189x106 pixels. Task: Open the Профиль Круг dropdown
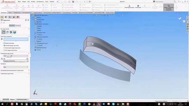point(16,67)
